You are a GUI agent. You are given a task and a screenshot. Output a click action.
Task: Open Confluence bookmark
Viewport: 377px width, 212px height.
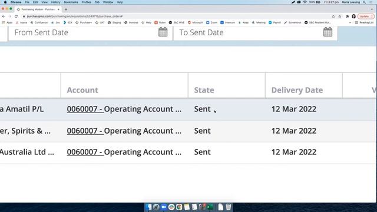tap(39, 22)
